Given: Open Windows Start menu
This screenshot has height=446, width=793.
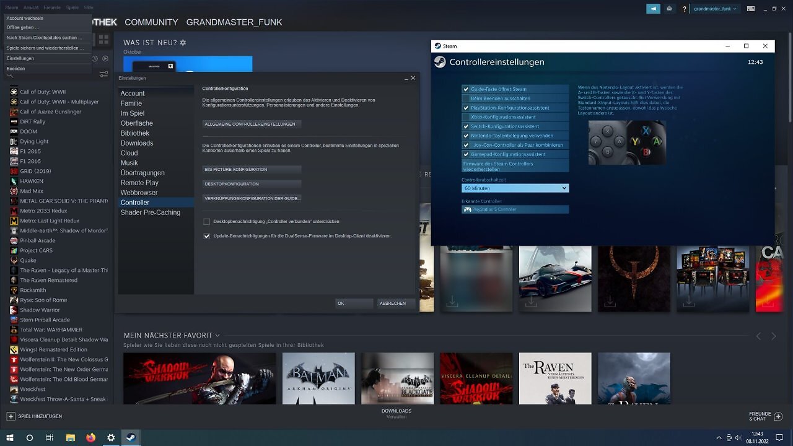Looking at the screenshot, I should pos(10,437).
